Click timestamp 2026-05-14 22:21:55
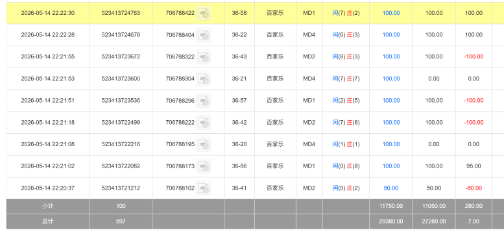504x239 pixels. click(x=48, y=57)
